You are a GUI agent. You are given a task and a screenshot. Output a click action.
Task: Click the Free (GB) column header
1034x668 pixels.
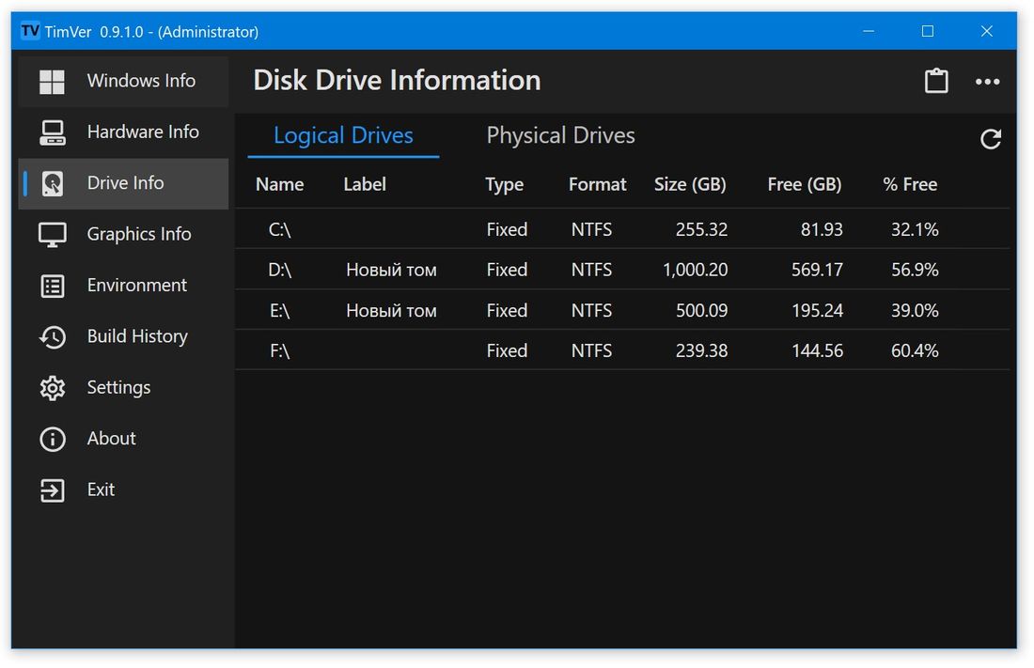(804, 185)
